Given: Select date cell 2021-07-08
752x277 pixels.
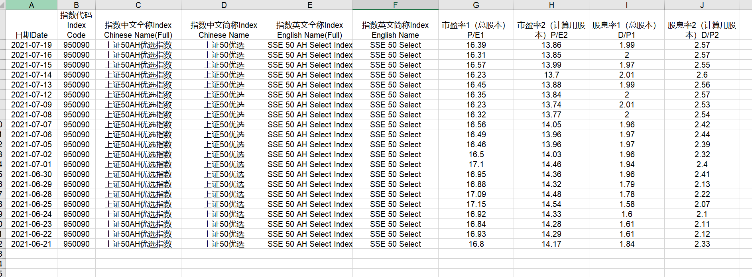Looking at the screenshot, I should tap(31, 115).
